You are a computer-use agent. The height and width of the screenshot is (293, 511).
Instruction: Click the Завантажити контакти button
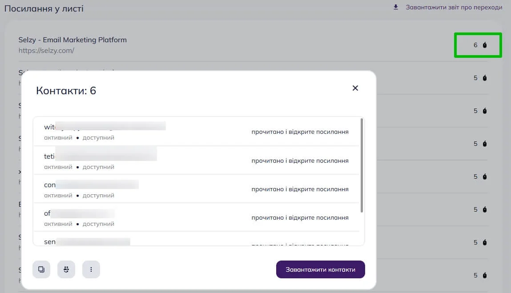pos(320,269)
